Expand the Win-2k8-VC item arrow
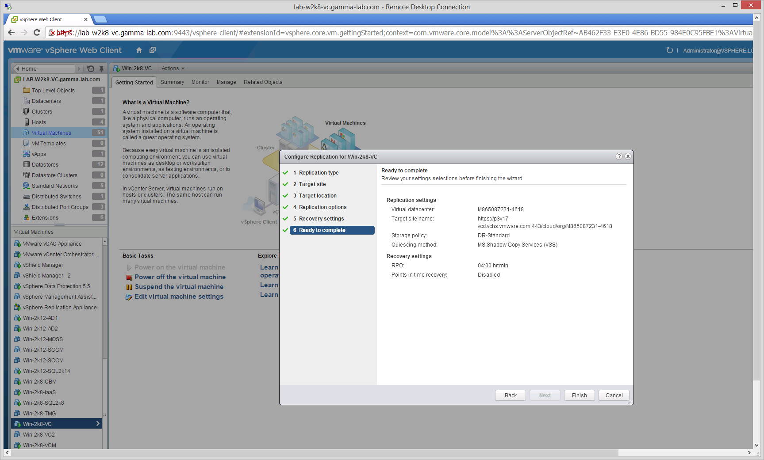This screenshot has height=460, width=764. (98, 424)
